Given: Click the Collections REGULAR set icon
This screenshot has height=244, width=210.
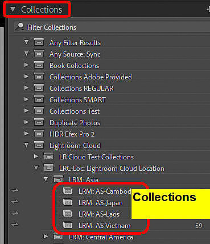Looking at the screenshot, I should tap(39, 88).
